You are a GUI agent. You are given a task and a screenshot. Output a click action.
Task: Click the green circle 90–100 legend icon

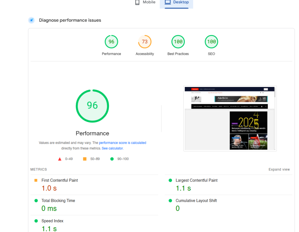point(112,159)
